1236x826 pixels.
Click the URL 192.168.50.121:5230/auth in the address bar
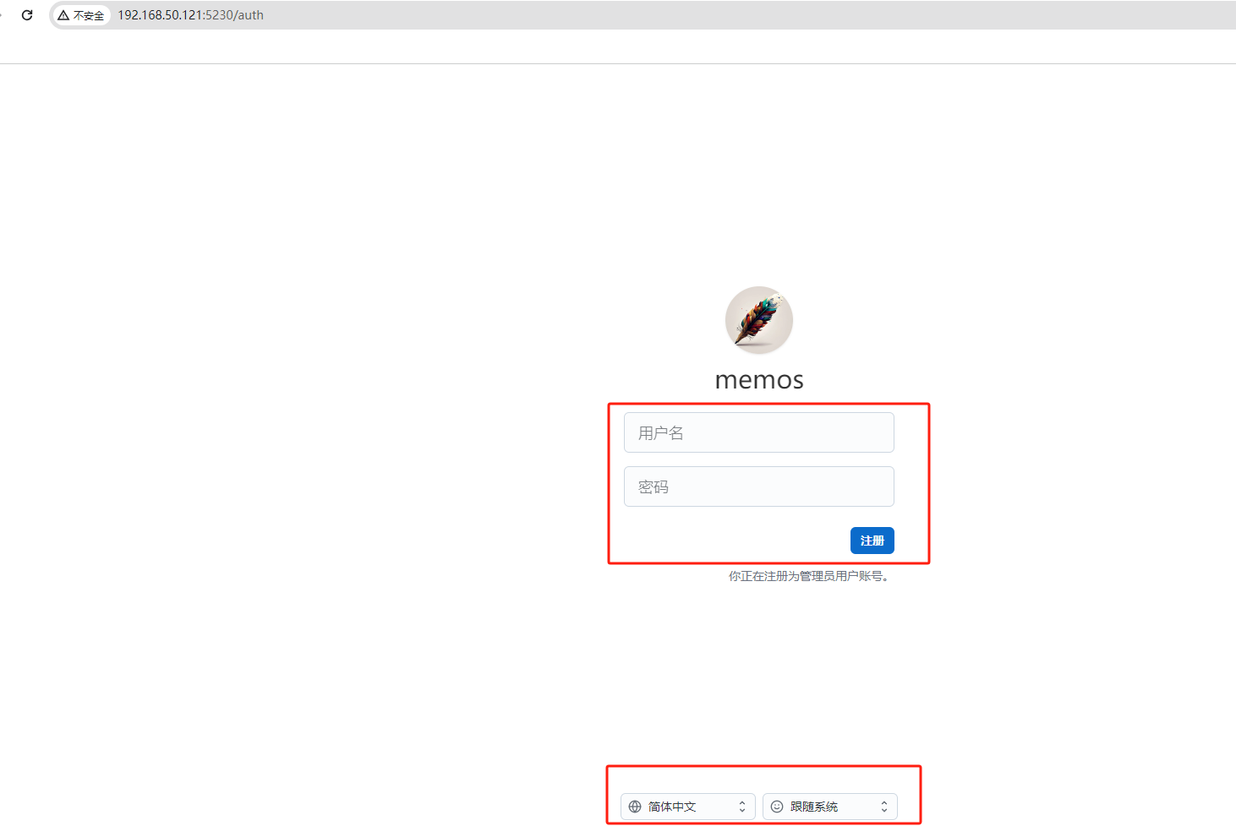190,15
